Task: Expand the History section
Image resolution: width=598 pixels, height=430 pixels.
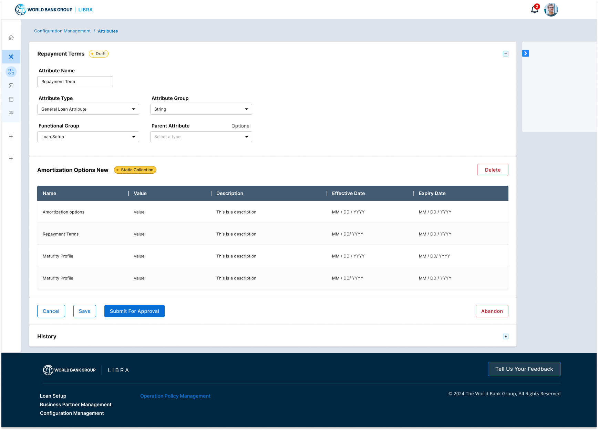Action: coord(505,337)
